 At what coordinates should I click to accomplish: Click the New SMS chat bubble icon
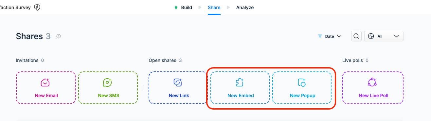pos(107,83)
